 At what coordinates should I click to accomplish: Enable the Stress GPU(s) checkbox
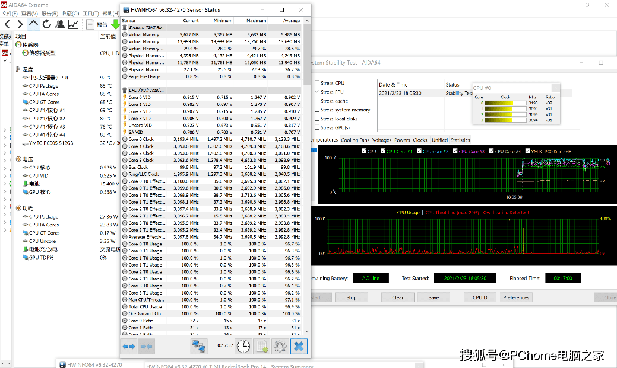(x=317, y=127)
